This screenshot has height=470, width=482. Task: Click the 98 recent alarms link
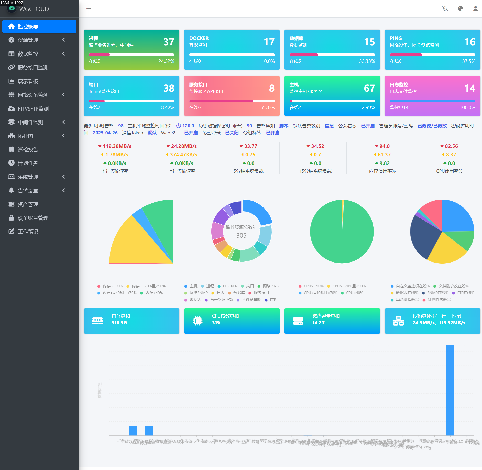[x=121, y=126]
